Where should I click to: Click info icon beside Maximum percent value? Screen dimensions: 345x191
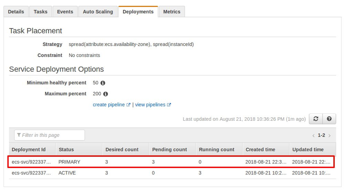(x=105, y=94)
